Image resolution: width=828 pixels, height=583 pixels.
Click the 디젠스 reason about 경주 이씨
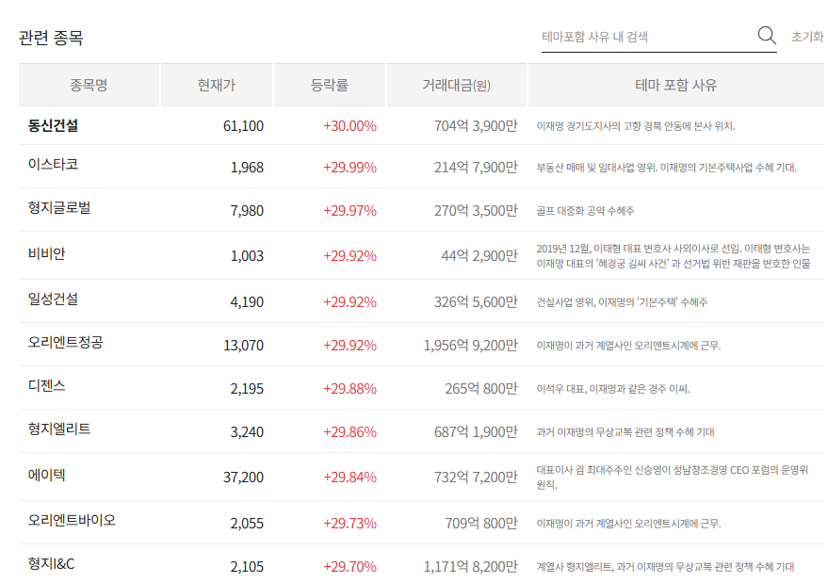pos(613,389)
